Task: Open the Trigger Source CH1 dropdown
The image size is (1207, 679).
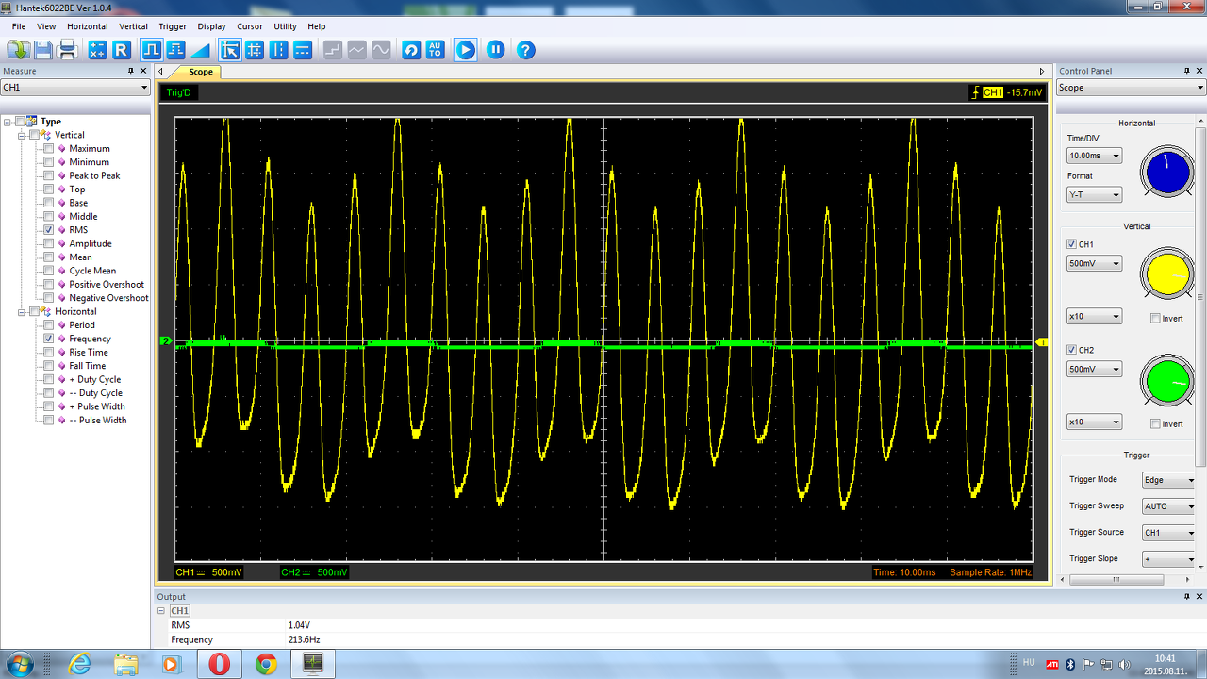Action: pos(1169,533)
